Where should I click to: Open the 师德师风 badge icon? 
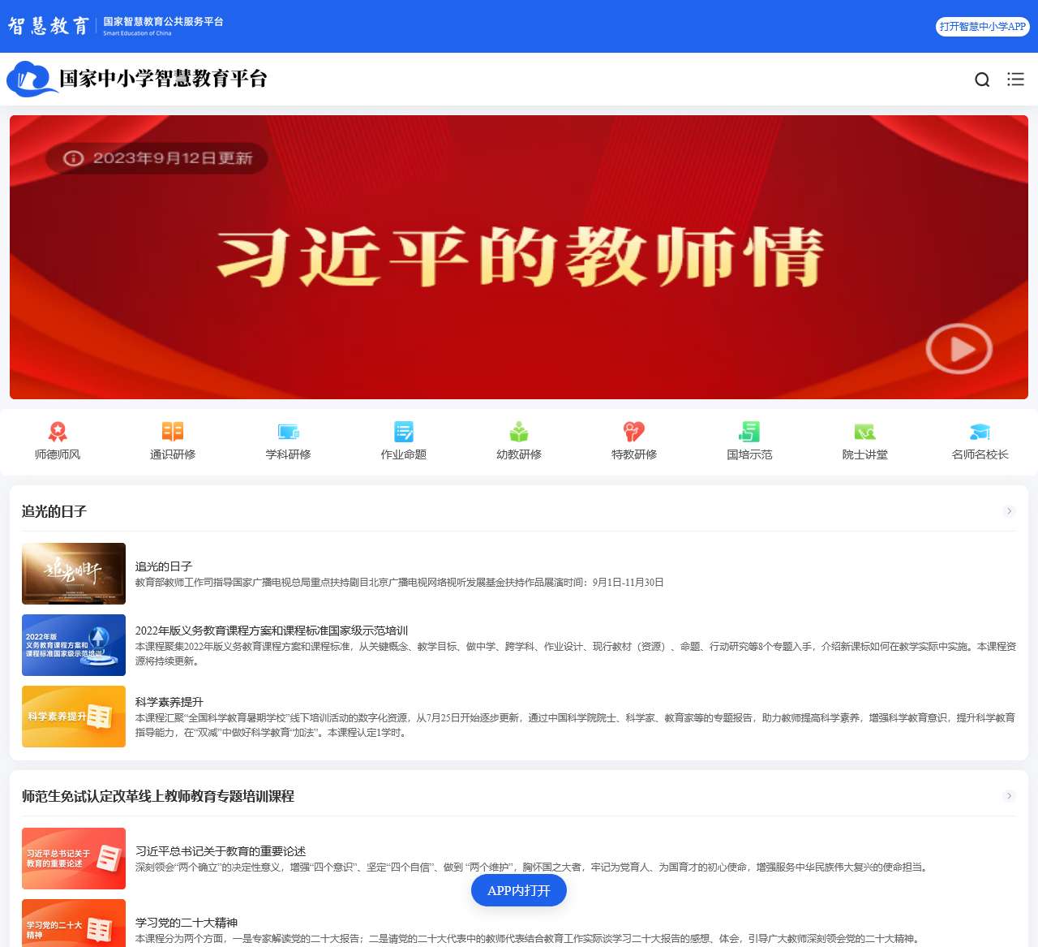pos(58,432)
